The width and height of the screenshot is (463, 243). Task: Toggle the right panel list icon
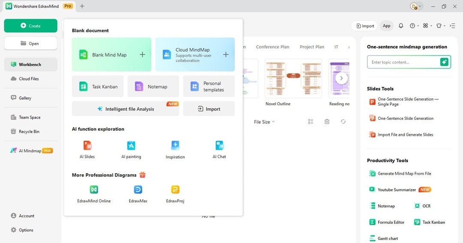[x=452, y=26]
